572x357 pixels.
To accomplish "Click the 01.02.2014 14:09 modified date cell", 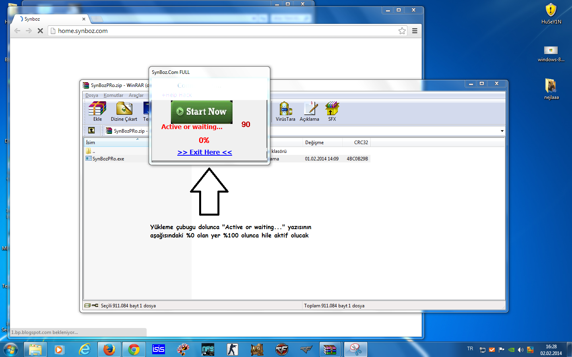I will (x=322, y=159).
